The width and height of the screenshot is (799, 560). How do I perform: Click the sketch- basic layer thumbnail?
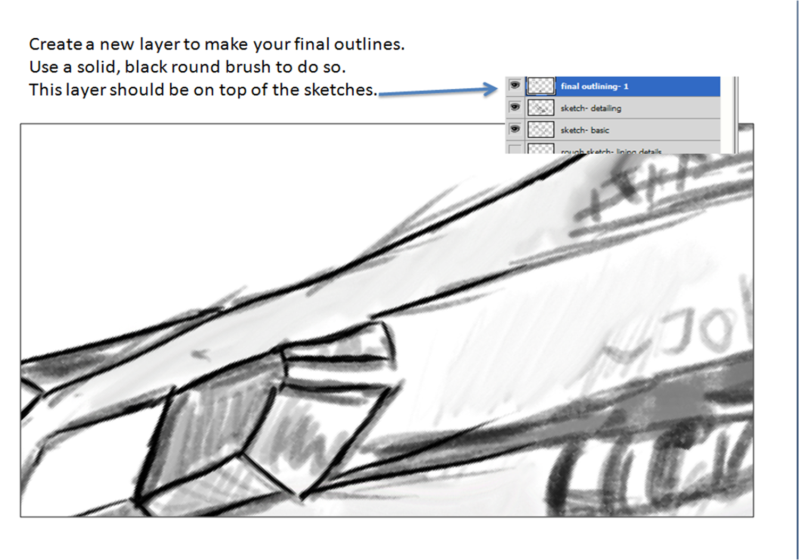(540, 130)
